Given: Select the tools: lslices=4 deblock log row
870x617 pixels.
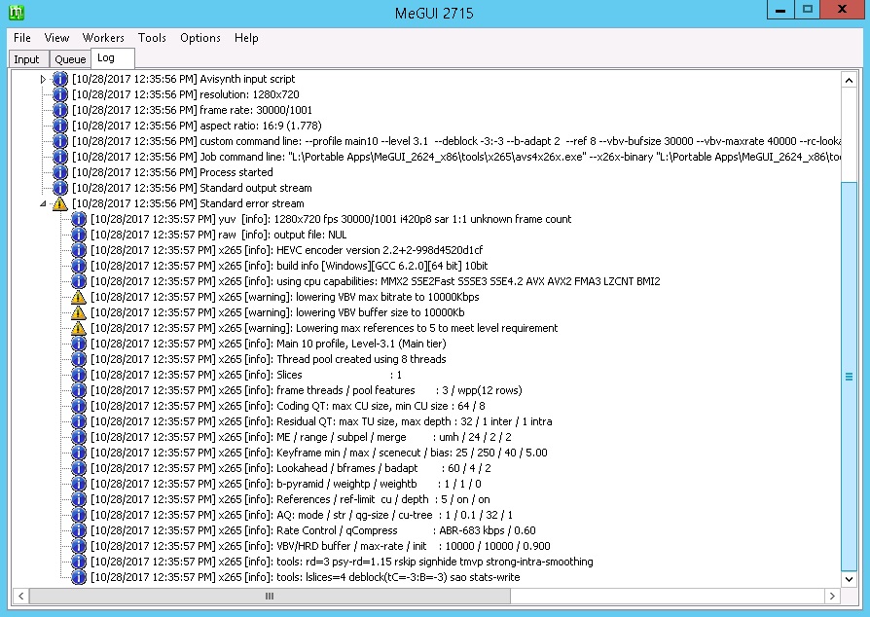Looking at the screenshot, I should [x=306, y=577].
